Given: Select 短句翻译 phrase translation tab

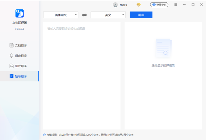Looking at the screenshot, I should click(x=19, y=76).
